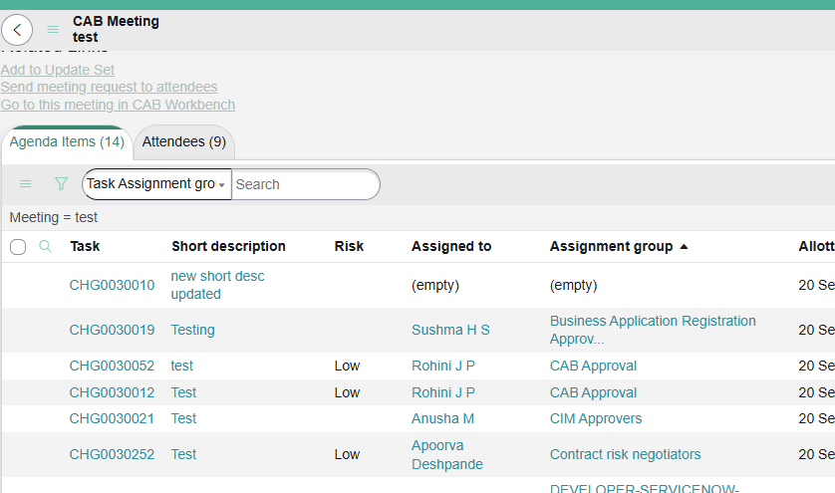Click the Add to Update Set link
The image size is (835, 493).
58,70
